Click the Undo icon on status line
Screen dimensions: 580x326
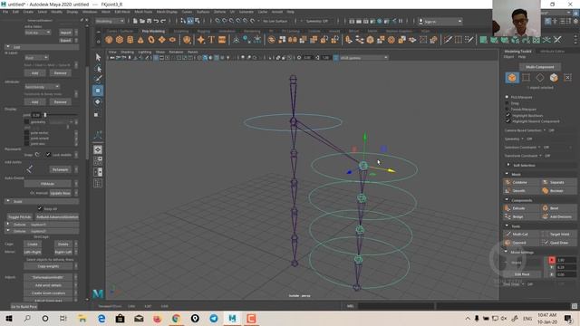coord(156,21)
